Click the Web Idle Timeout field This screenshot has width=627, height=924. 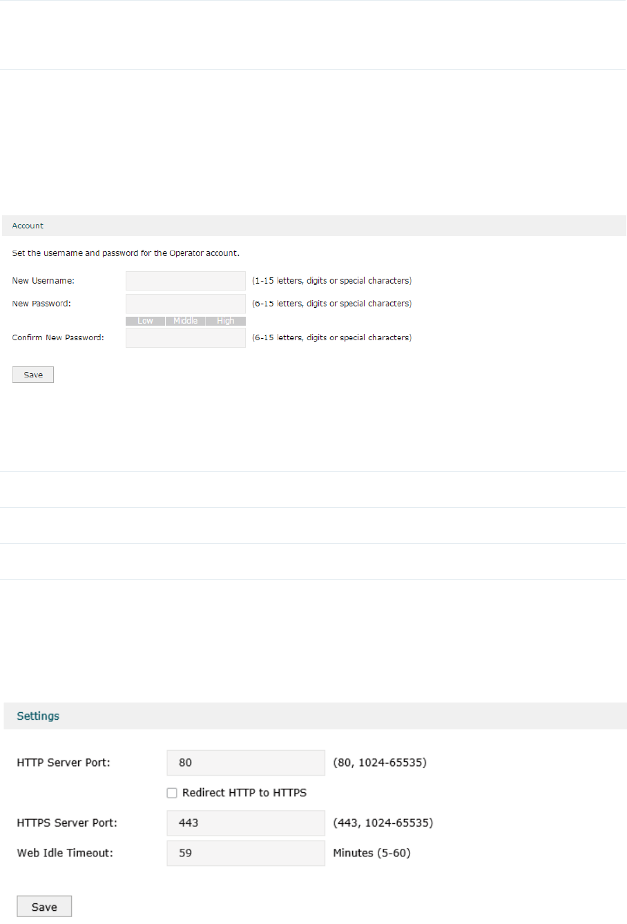(x=246, y=853)
